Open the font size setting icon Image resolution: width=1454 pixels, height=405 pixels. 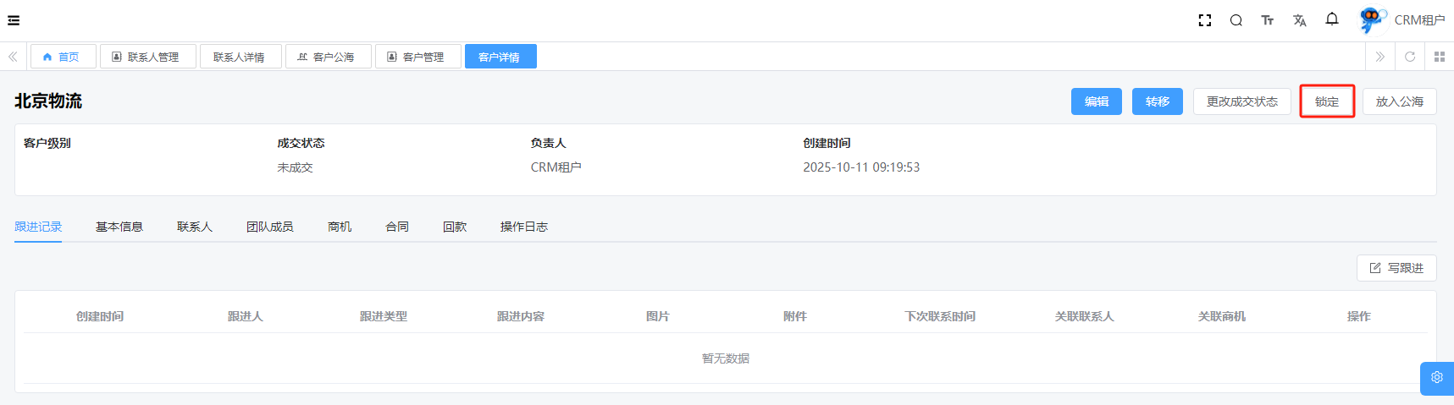click(1267, 20)
